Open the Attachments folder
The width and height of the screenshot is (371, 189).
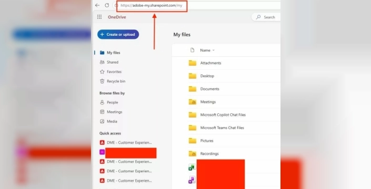[210, 63]
